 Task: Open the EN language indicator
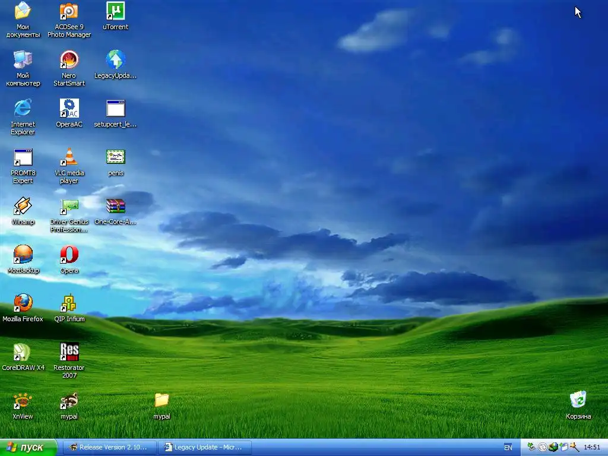(x=508, y=448)
